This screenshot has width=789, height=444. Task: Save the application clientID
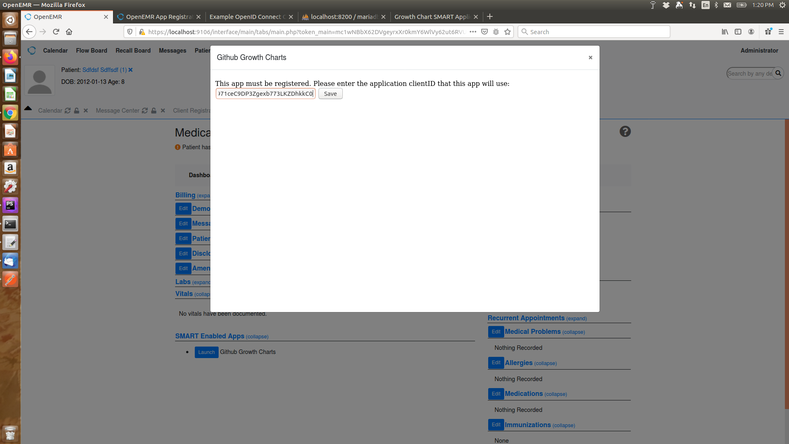330,93
